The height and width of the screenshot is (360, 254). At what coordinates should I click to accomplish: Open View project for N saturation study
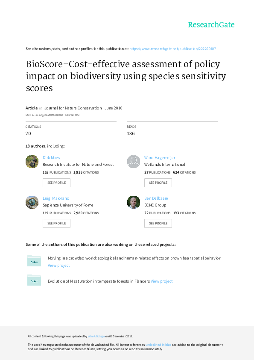[161, 281]
